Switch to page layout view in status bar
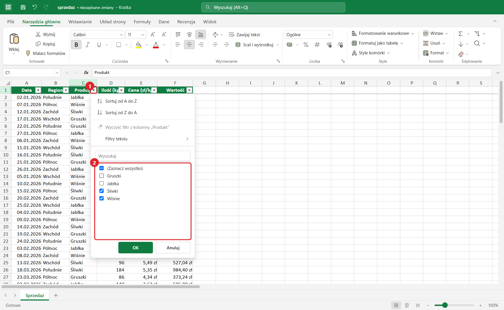 (407, 305)
